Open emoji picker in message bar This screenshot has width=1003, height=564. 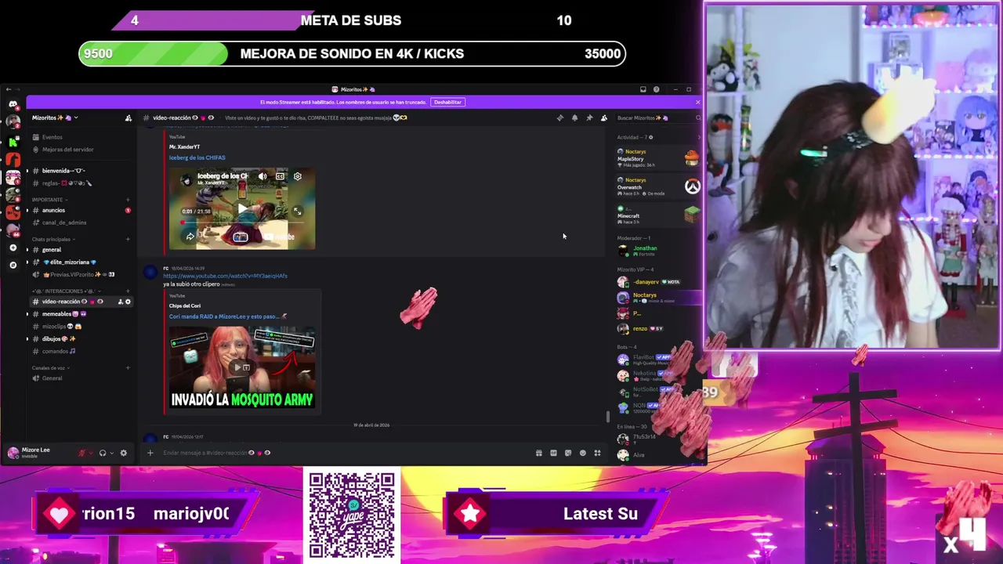[x=582, y=453]
